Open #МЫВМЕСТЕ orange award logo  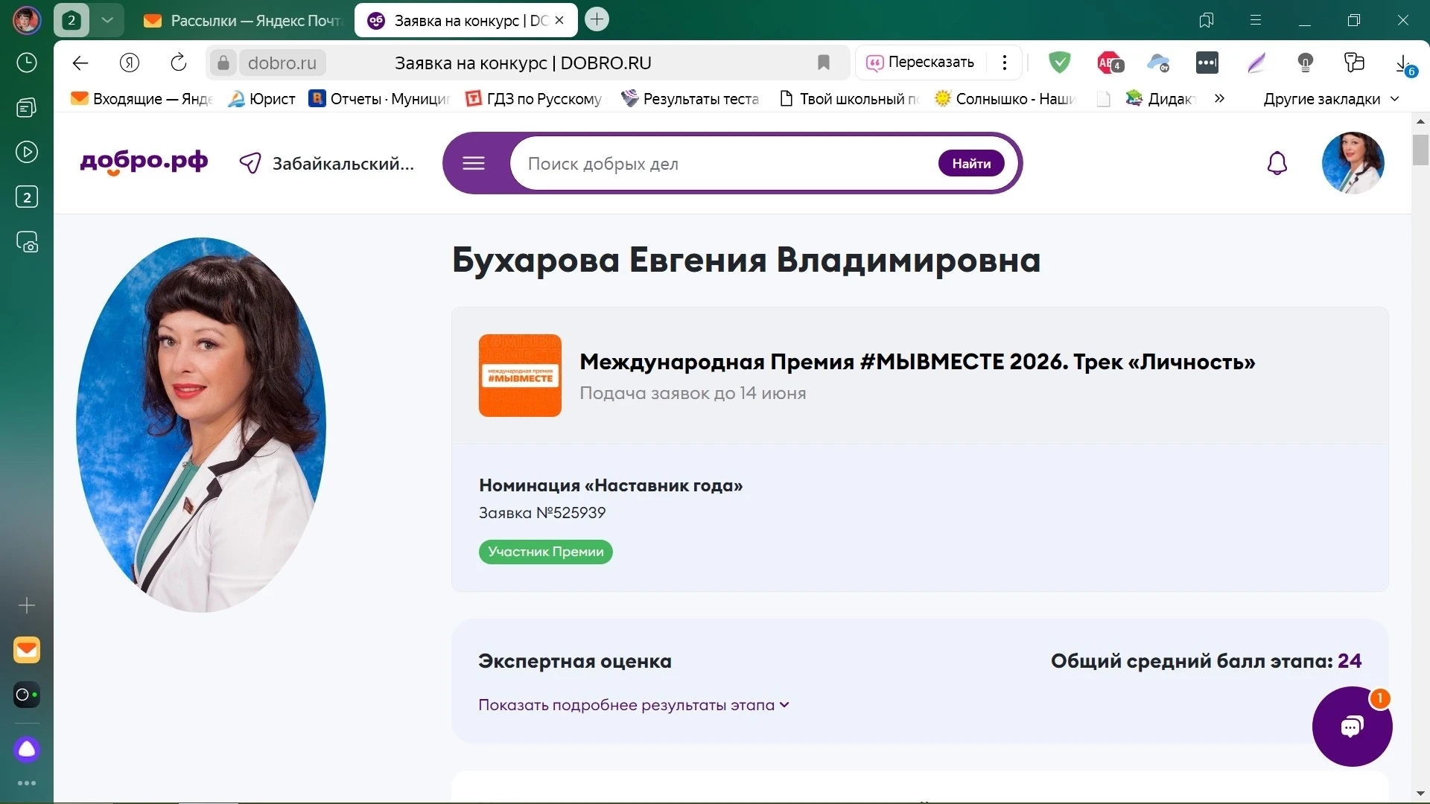point(520,375)
